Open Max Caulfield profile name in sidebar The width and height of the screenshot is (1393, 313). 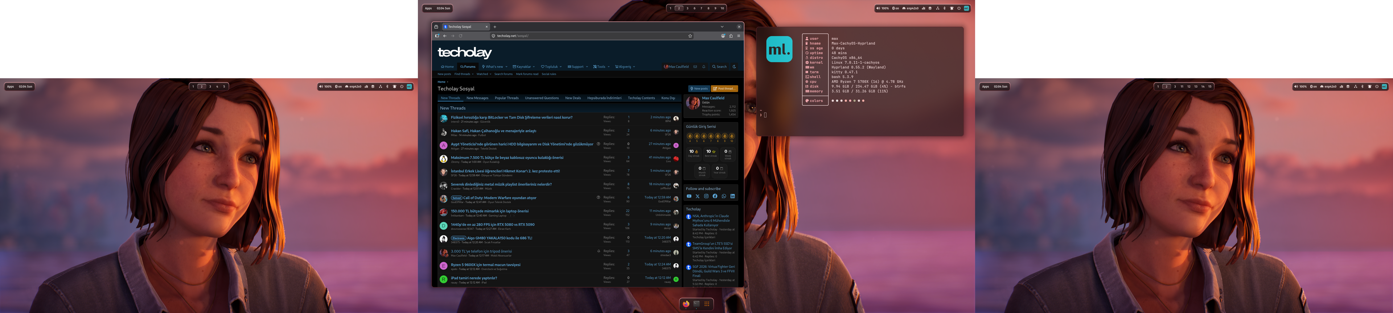713,98
